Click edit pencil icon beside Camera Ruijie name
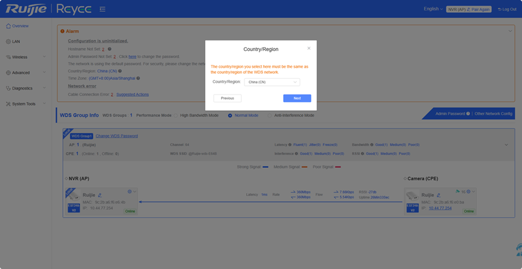This screenshot has height=269, width=522. click(439, 195)
